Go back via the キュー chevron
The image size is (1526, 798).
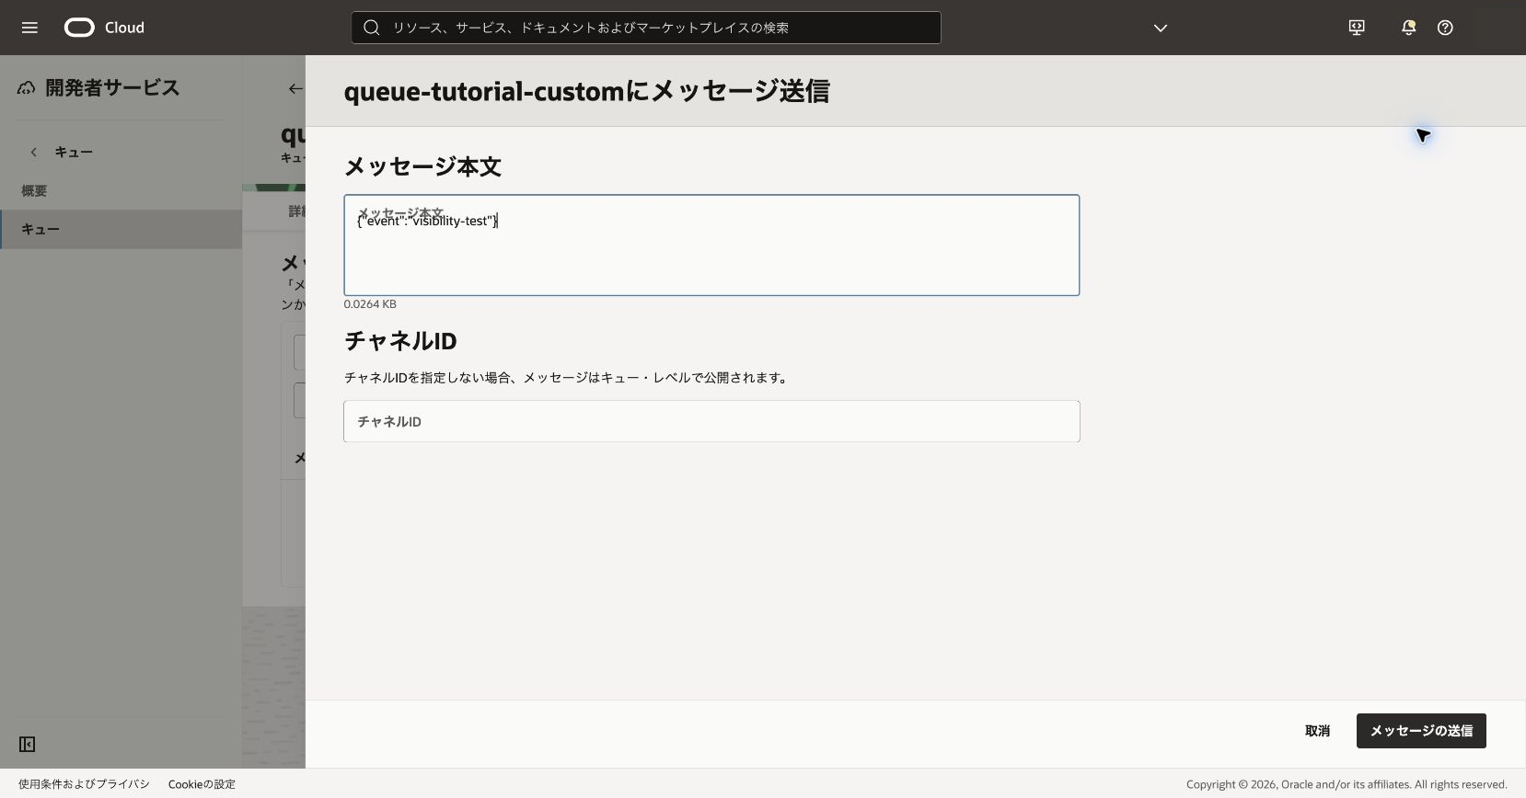point(34,152)
